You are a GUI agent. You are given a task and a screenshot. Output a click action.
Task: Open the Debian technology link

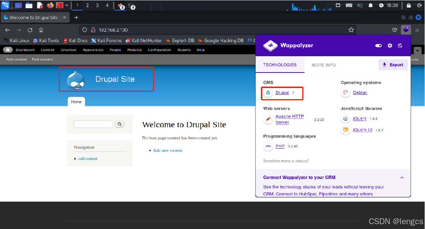[360, 92]
